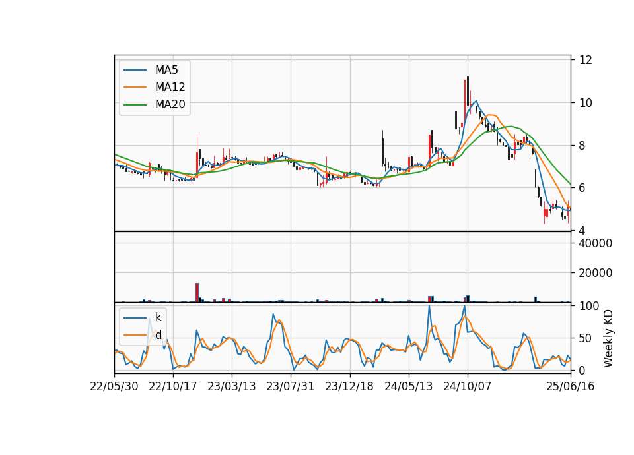The image size is (634, 455).
Task: Click the price axis value 8
Action: tap(582, 145)
